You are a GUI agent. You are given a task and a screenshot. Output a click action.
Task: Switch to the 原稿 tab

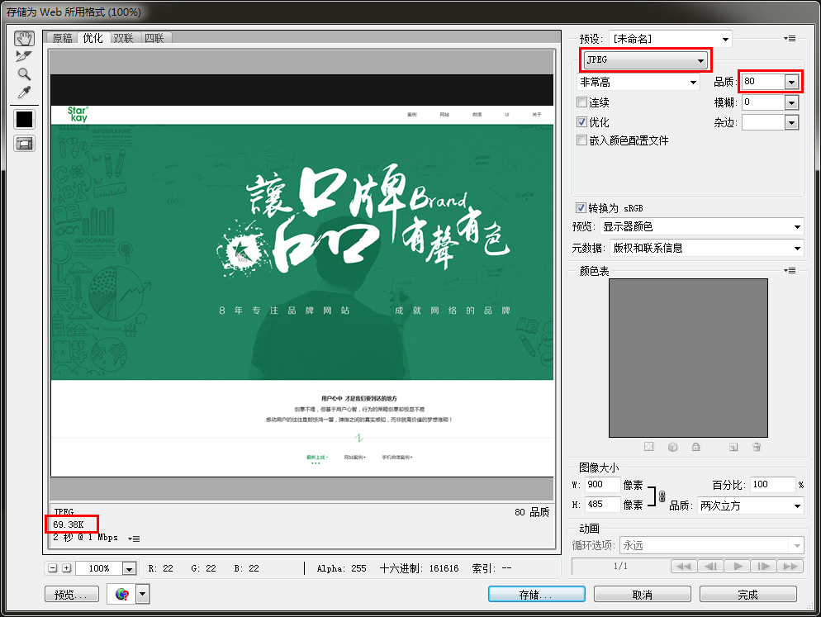click(x=63, y=38)
